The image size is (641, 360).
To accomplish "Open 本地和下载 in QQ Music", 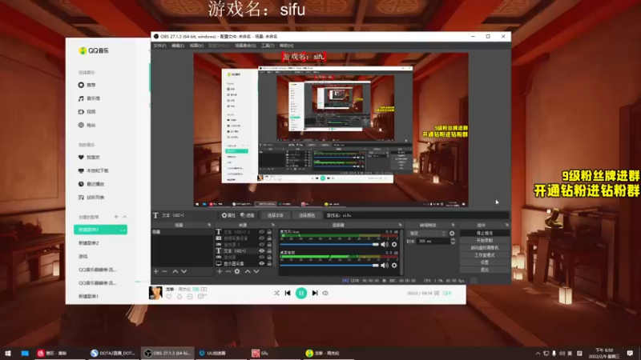I will (93, 170).
